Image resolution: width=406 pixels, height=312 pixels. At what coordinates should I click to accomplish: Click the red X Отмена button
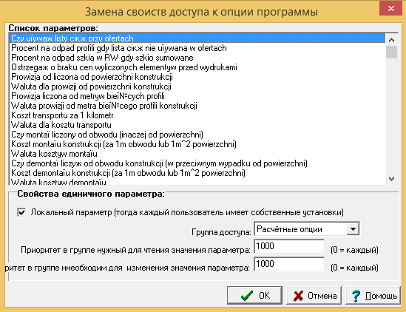pos(314,295)
